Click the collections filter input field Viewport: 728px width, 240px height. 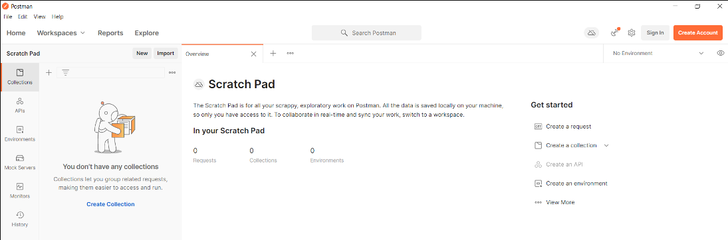pos(110,73)
